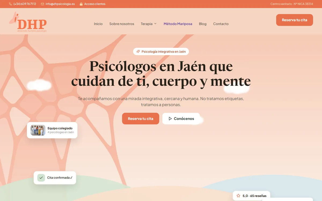This screenshot has height=201, width=322.
Task: Click the sparkle icon in Psicología integrativa badge
Action: coord(138,51)
